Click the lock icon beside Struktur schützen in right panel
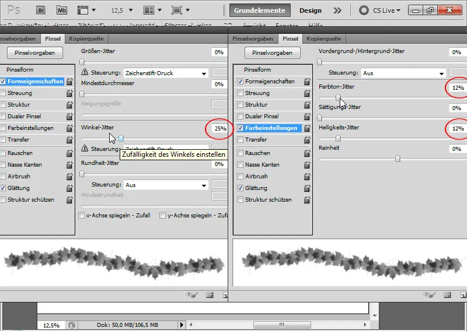Screen dimensions: 467x331 pos(307,199)
